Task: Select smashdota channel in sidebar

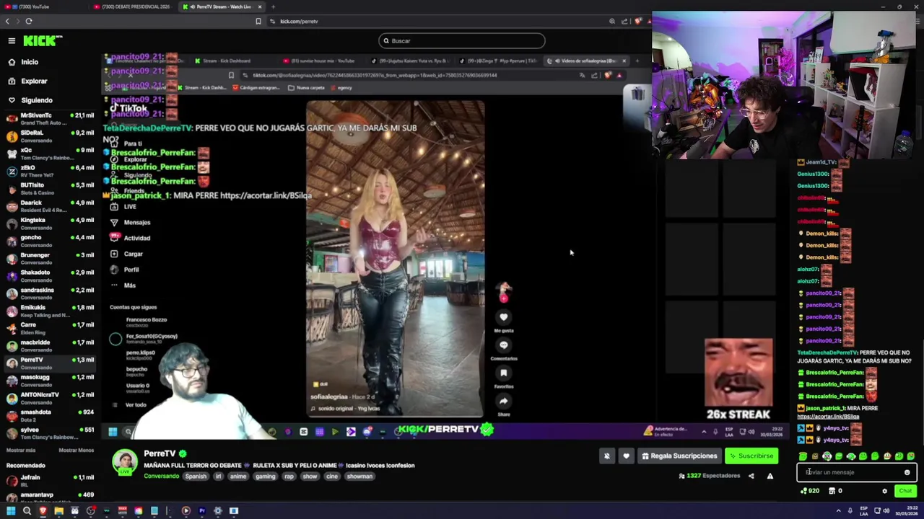Action: (x=49, y=415)
